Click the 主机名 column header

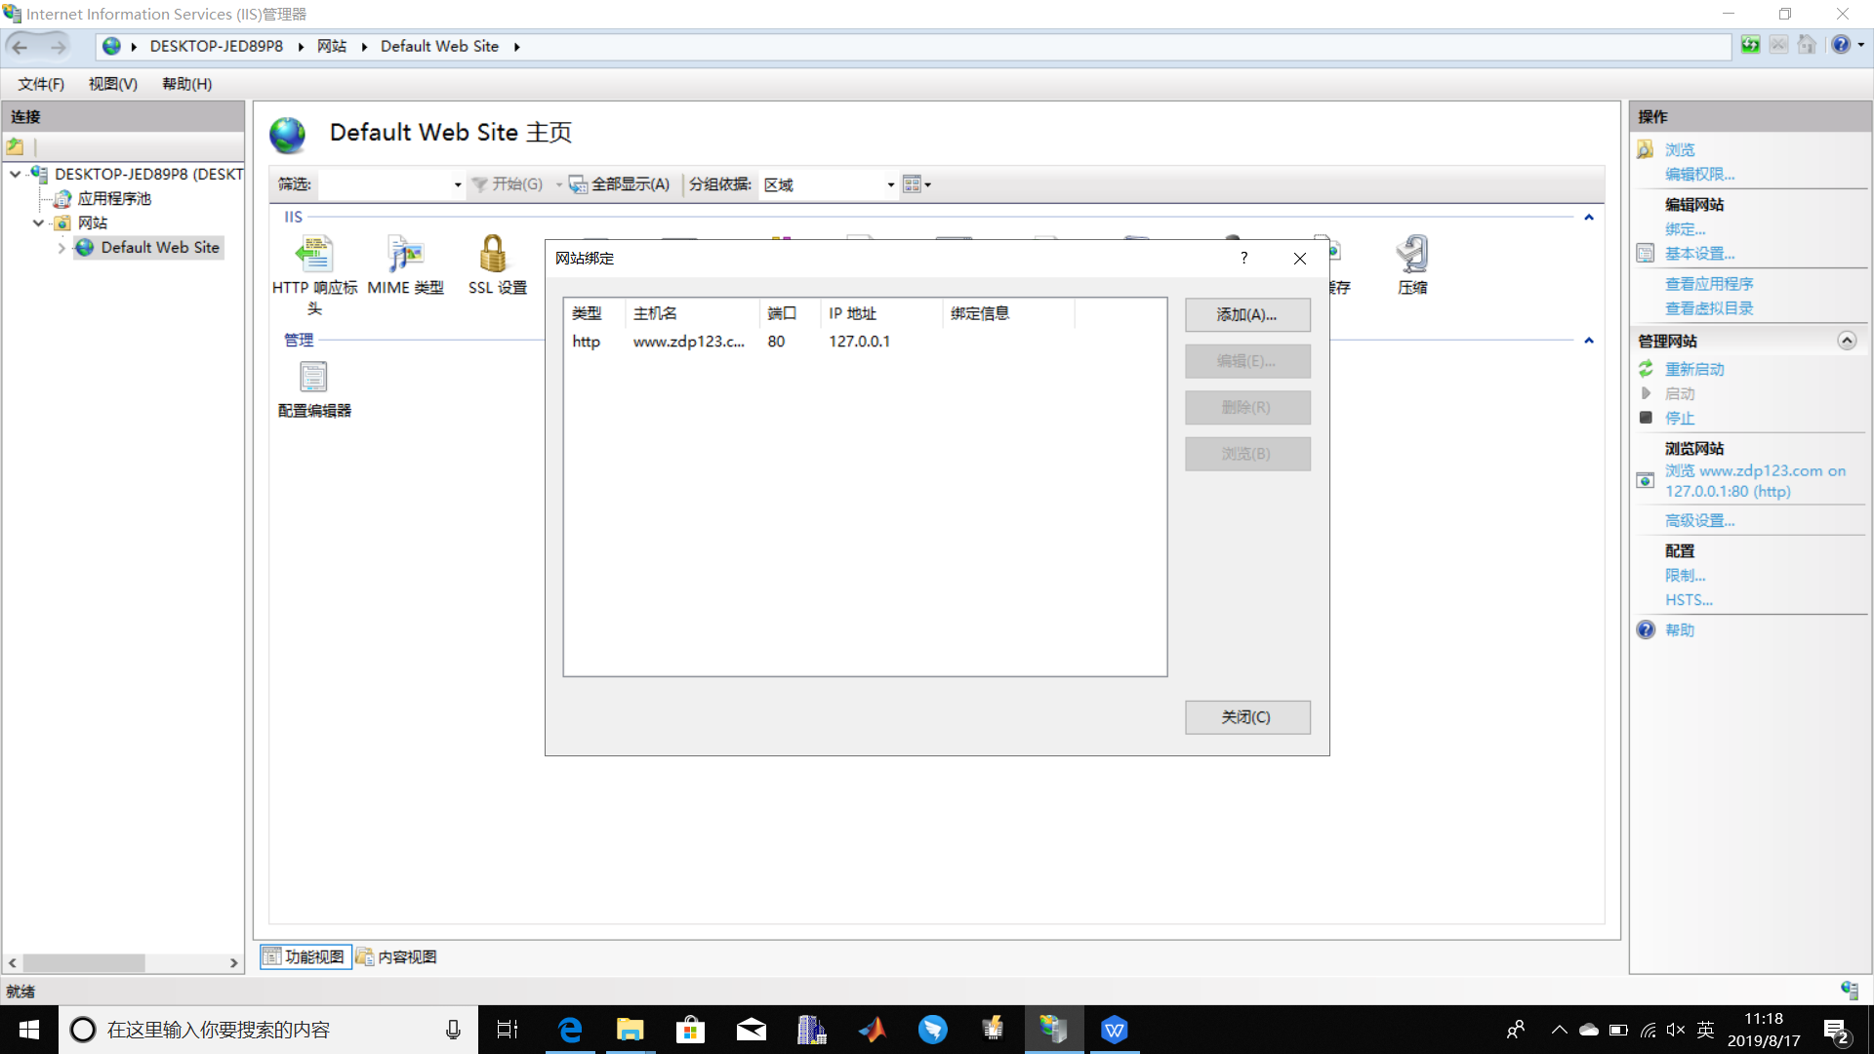tap(691, 313)
